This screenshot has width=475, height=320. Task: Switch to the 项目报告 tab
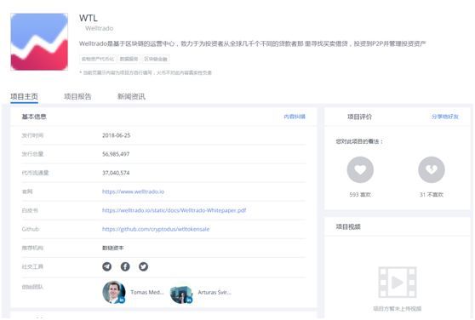click(77, 96)
